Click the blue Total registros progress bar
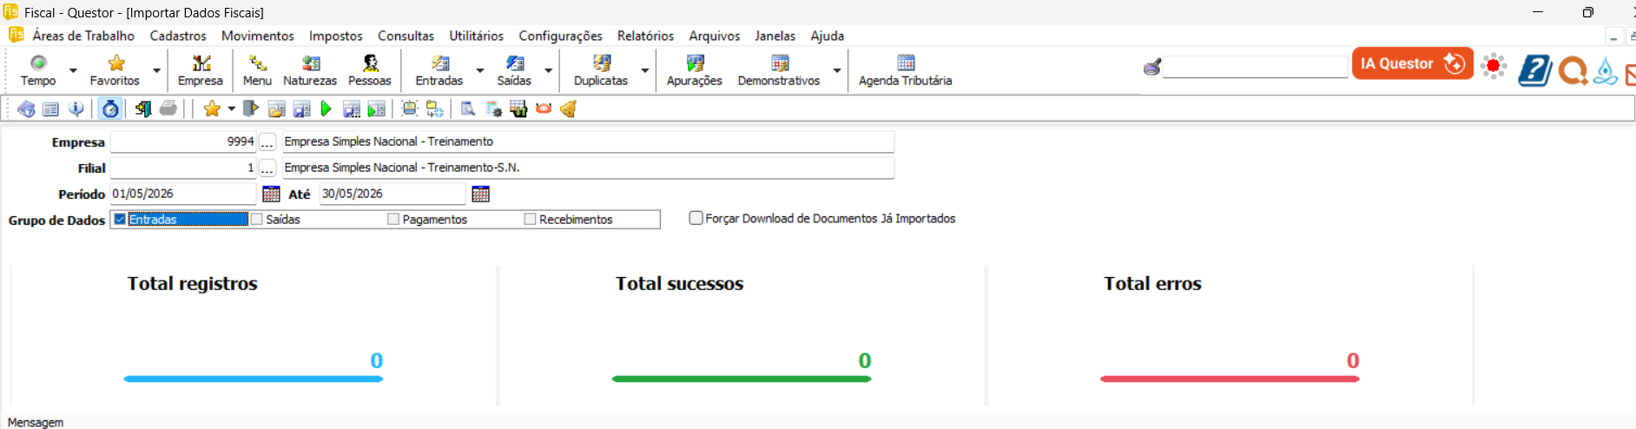Viewport: 1636px width, 429px height. tap(254, 379)
